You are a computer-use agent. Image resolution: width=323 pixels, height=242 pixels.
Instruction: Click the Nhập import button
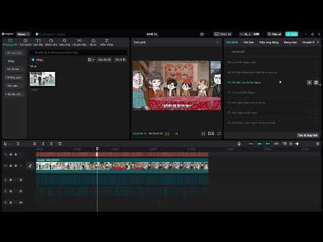(x=38, y=60)
